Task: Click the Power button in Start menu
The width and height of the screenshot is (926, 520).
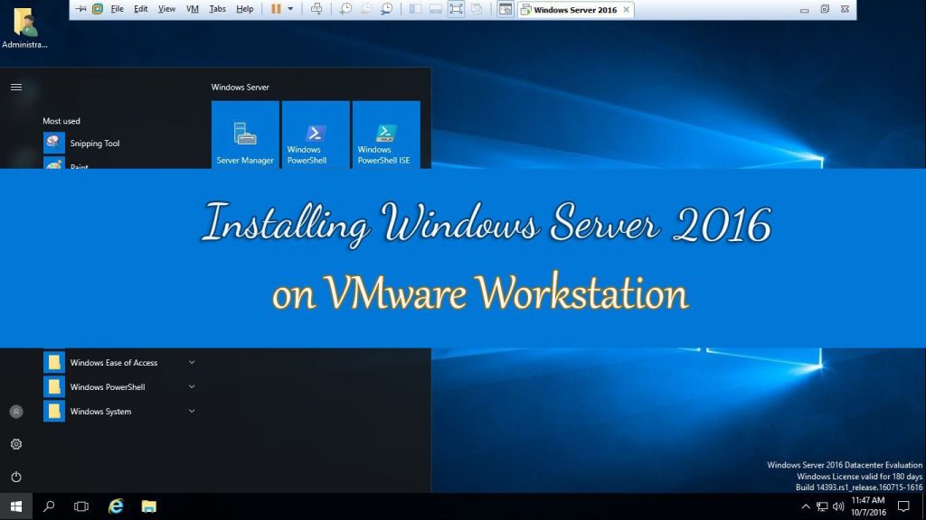Action: 15,477
